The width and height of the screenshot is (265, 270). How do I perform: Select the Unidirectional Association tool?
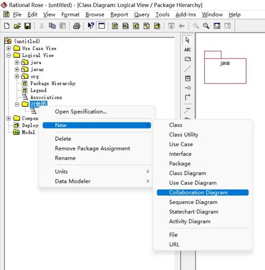click(x=188, y=97)
